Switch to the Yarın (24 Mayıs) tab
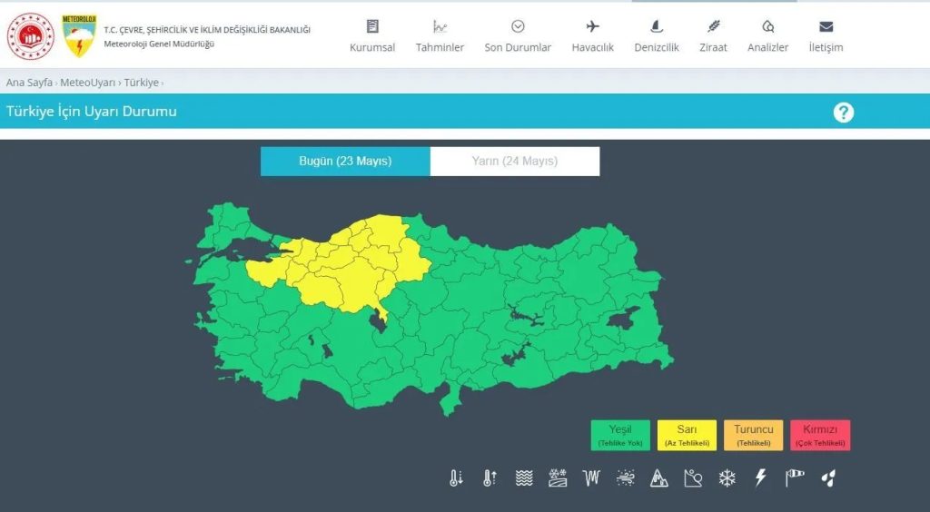Image resolution: width=930 pixels, height=512 pixels. point(515,162)
